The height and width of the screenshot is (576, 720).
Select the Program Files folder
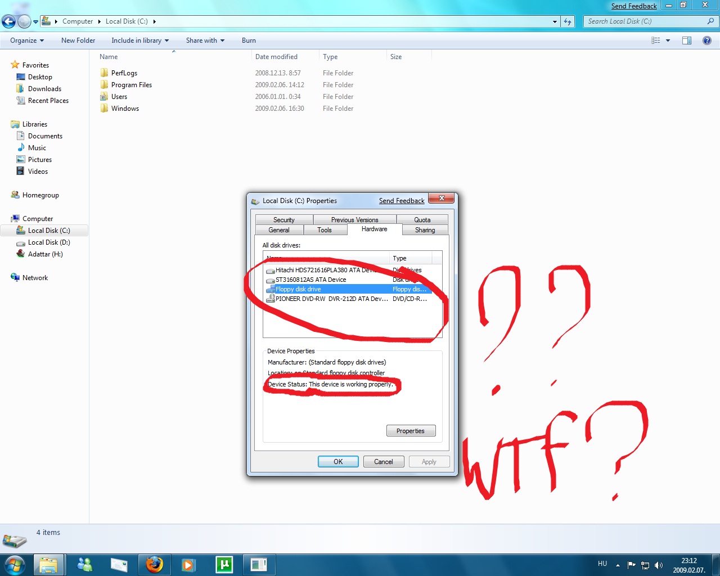point(132,85)
